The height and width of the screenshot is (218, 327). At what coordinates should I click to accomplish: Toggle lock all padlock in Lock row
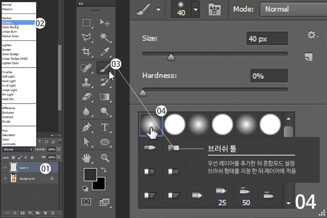pos(32,157)
